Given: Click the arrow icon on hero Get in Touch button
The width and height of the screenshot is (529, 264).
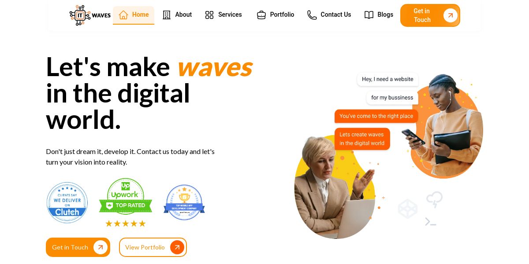Looking at the screenshot, I should coord(101,247).
